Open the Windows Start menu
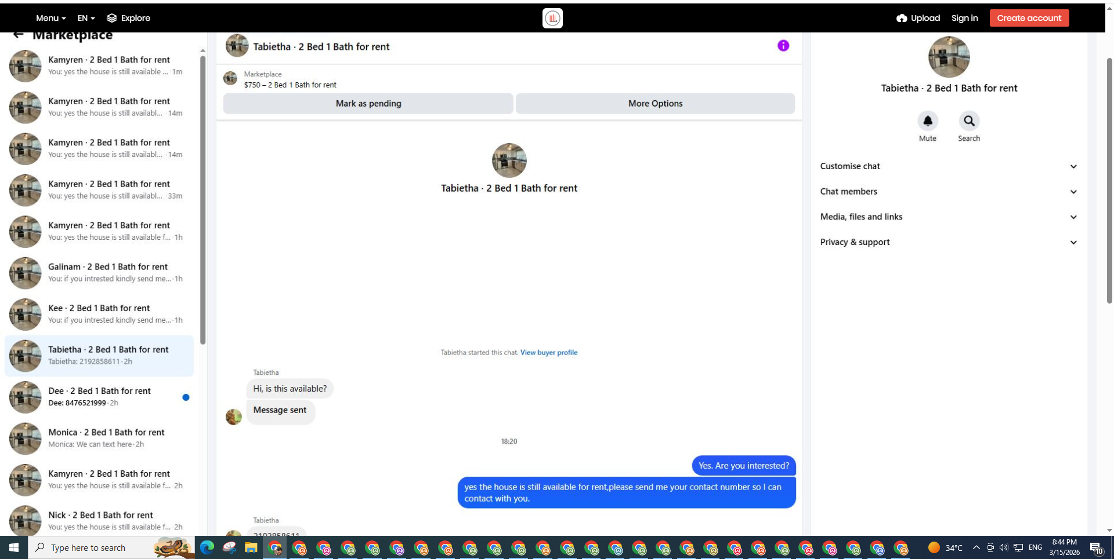This screenshot has width=1114, height=559. pos(14,547)
